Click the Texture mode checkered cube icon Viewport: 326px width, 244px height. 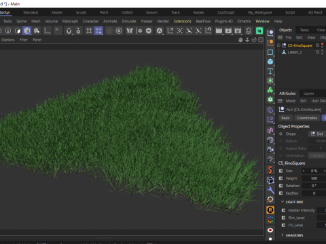[37, 30]
